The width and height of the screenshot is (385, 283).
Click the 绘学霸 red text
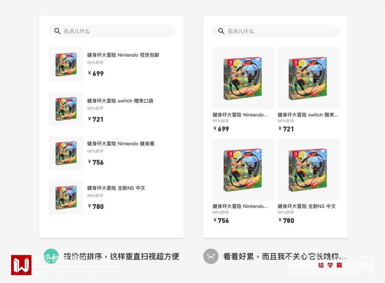tap(330, 265)
